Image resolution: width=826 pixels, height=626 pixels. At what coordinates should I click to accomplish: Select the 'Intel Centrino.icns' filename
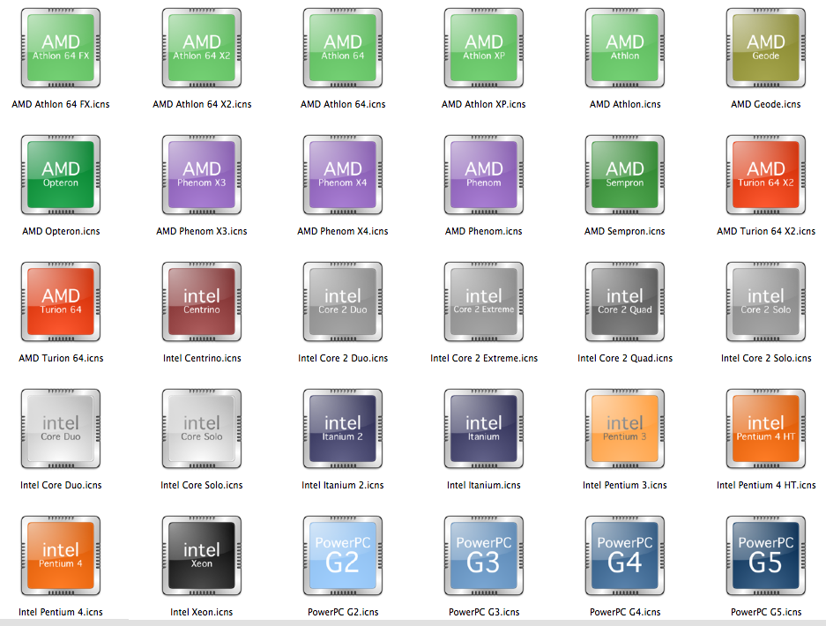click(202, 358)
